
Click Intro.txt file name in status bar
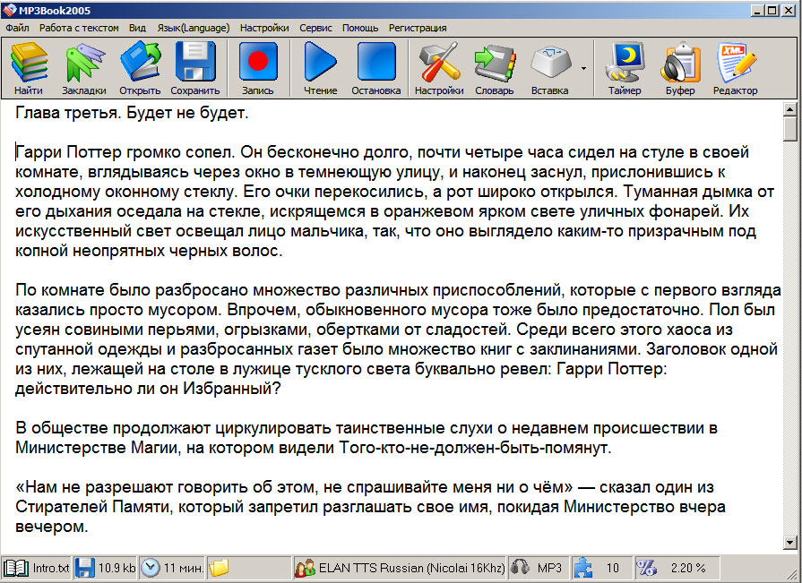point(51,568)
